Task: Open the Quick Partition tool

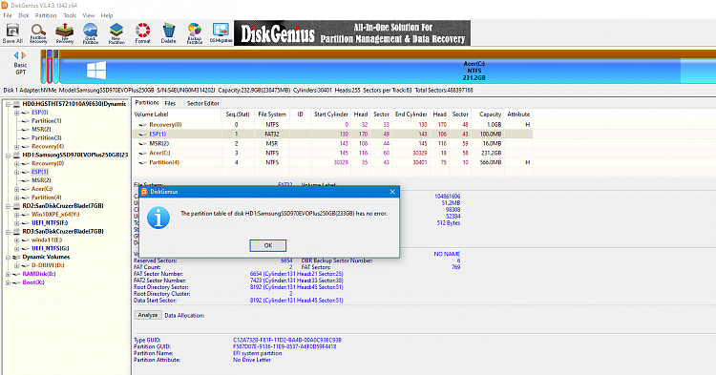Action: point(91,33)
